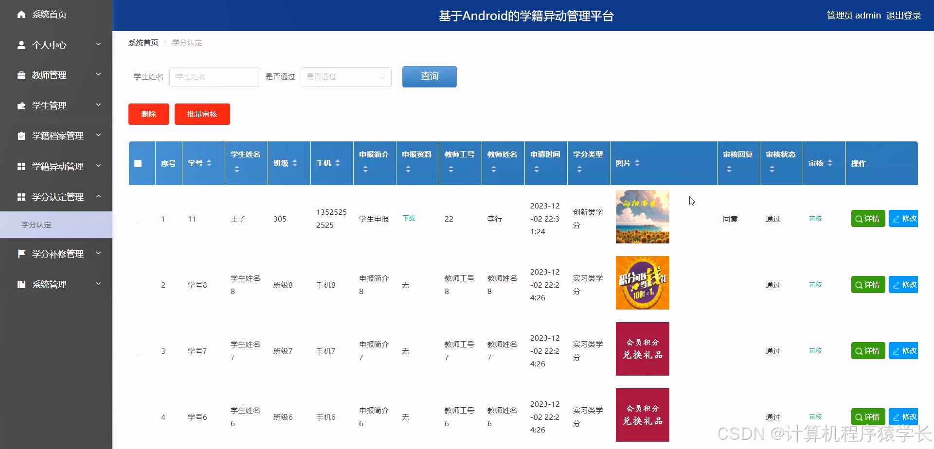Image resolution: width=934 pixels, height=449 pixels.
Task: Select the 个人中心 person icon
Action: coord(20,44)
